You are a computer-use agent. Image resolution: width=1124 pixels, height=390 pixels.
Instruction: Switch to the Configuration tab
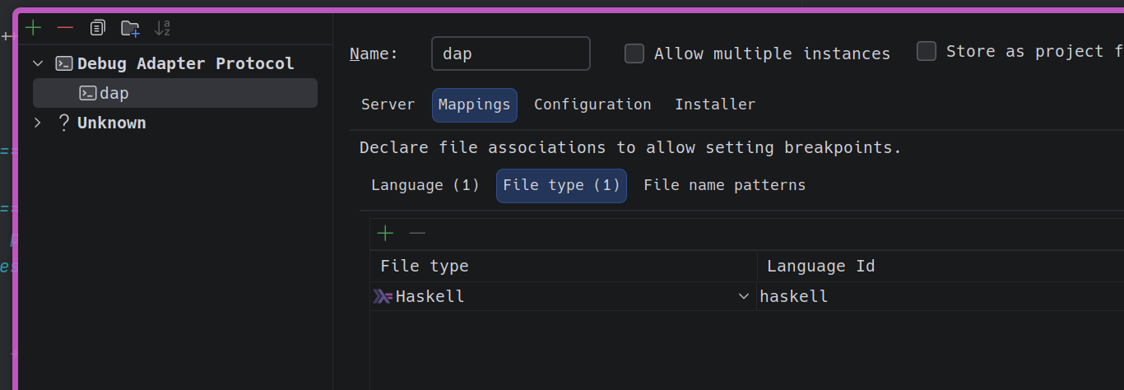pyautogui.click(x=592, y=104)
